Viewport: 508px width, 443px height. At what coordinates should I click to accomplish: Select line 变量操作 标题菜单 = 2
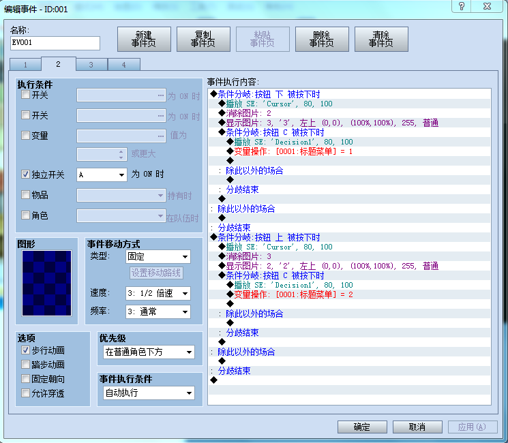(x=349, y=294)
